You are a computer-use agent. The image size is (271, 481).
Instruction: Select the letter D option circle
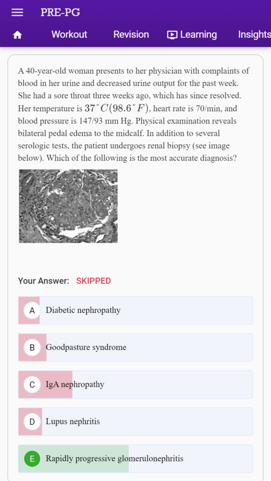pyautogui.click(x=32, y=422)
